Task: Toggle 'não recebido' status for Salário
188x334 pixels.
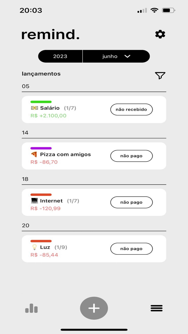Action: tap(131, 110)
